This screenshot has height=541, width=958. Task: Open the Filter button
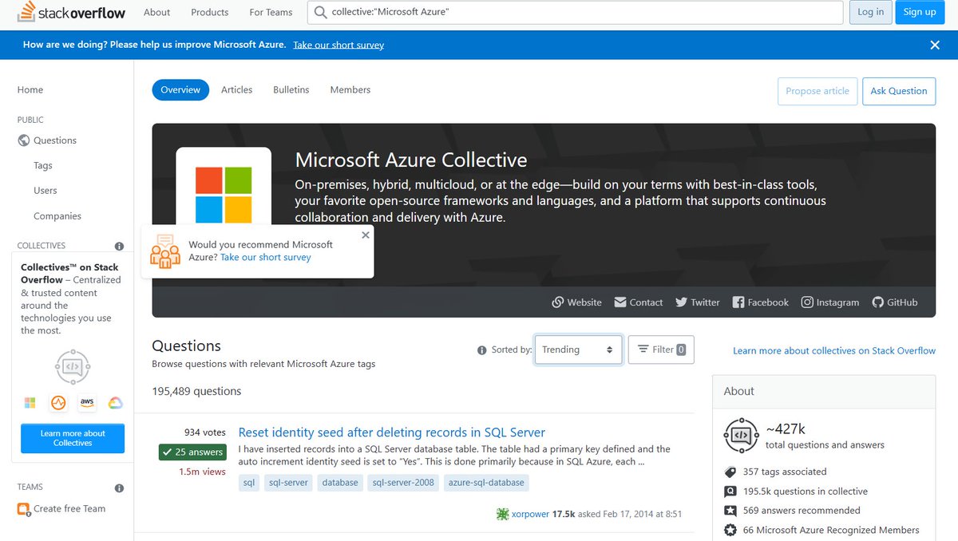coord(661,349)
